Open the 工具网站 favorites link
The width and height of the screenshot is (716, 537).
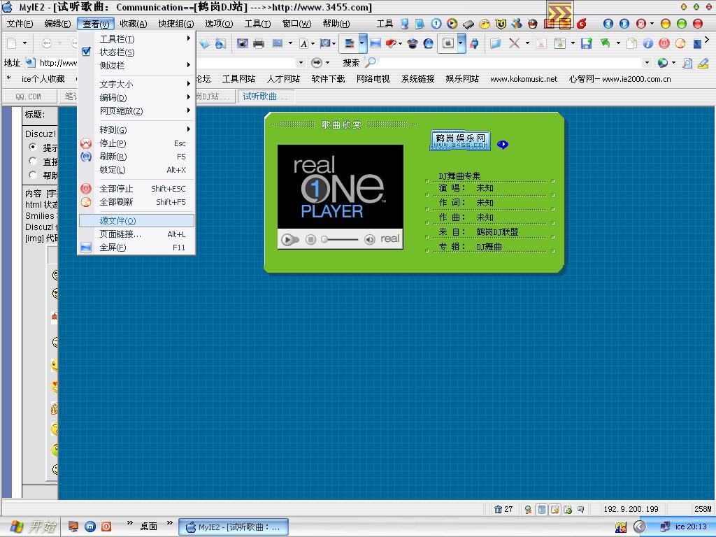coord(238,79)
